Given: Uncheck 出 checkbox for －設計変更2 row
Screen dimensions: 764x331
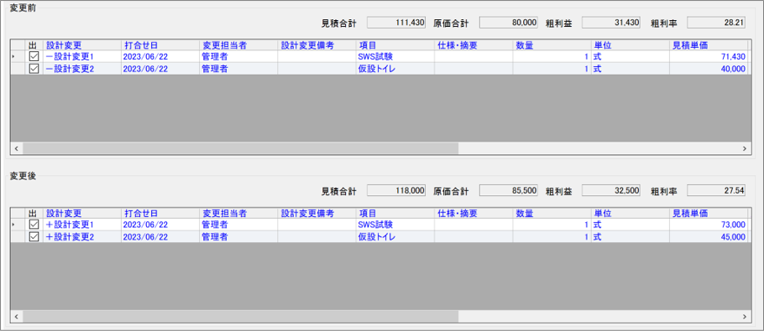Looking at the screenshot, I should (x=34, y=69).
